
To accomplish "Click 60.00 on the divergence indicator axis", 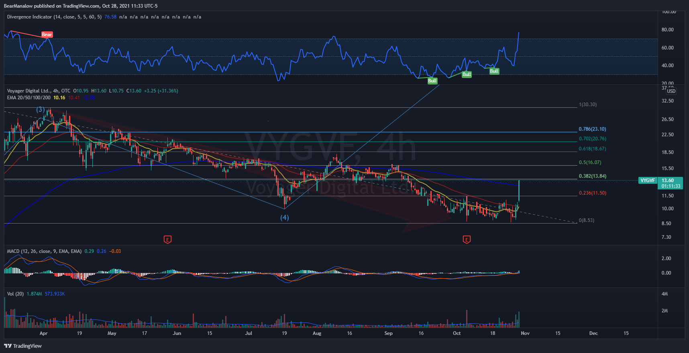I will tap(668, 48).
